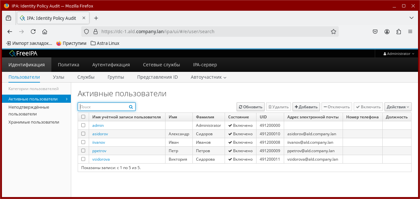420x199 pixels.
Task: List all tabs with chevron button
Action: pos(411,18)
